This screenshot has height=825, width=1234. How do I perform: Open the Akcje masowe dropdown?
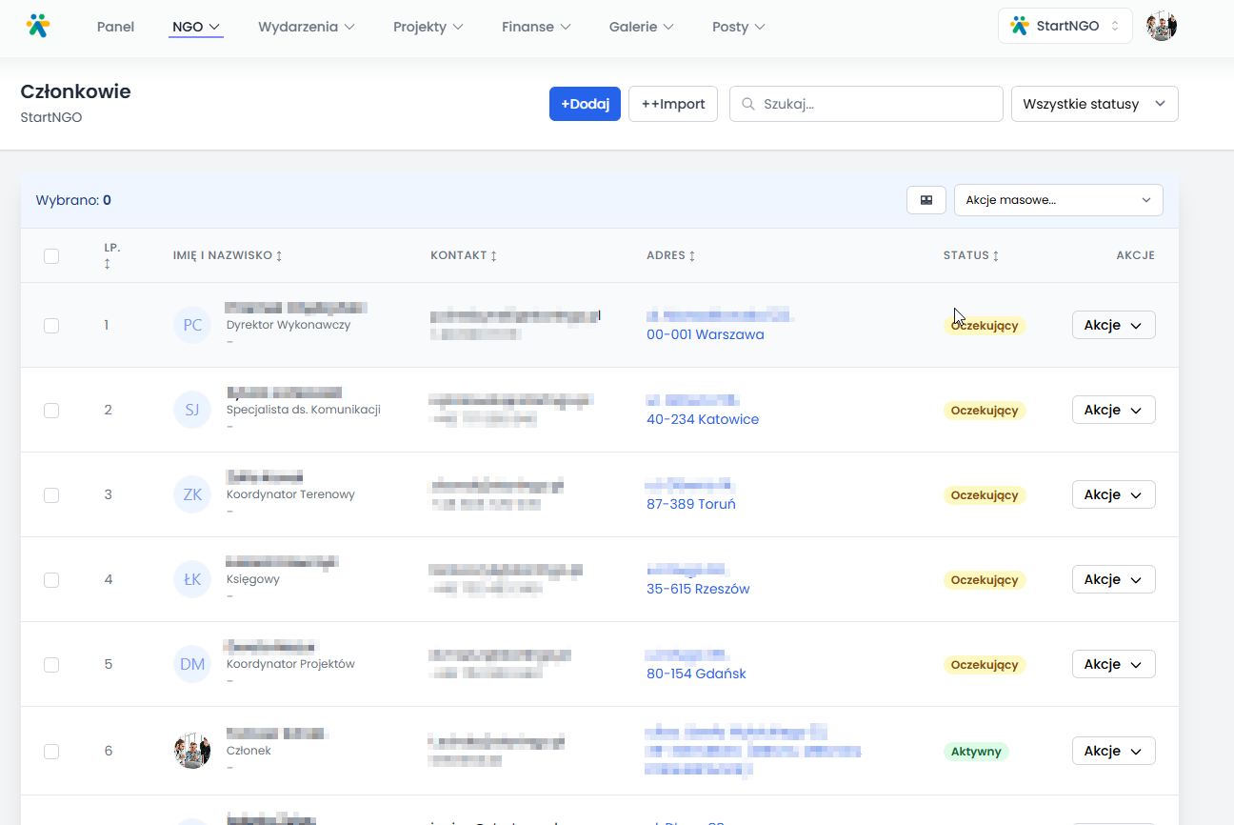coord(1058,200)
